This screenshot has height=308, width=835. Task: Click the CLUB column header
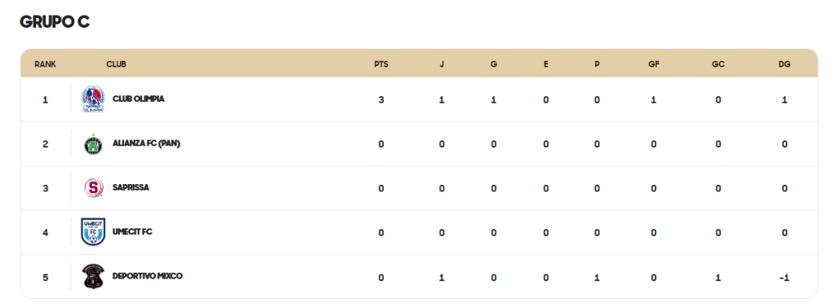[x=116, y=64]
